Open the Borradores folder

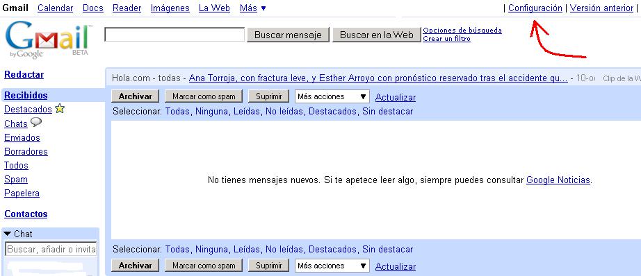click(26, 151)
